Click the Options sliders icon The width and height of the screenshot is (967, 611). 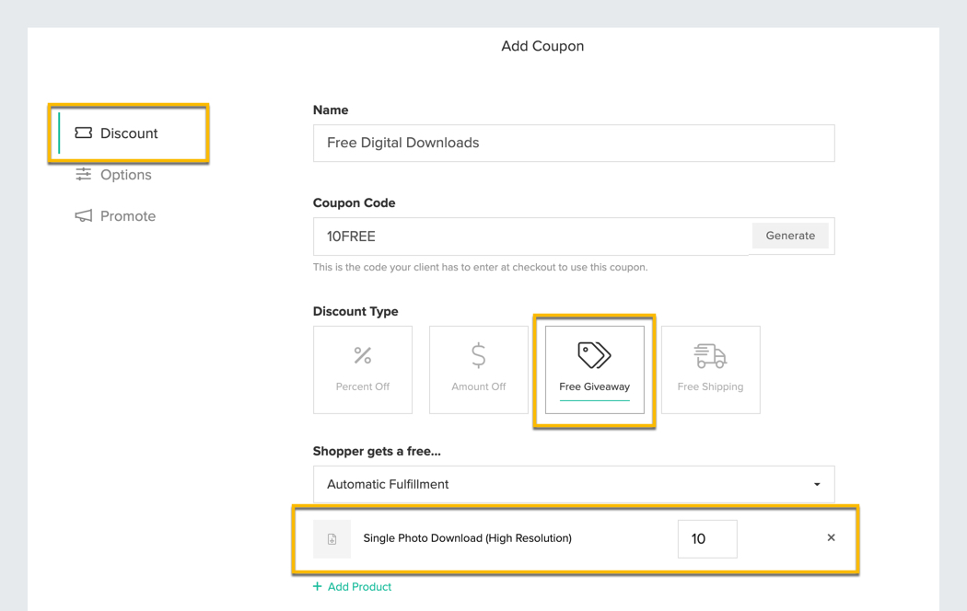(x=83, y=174)
